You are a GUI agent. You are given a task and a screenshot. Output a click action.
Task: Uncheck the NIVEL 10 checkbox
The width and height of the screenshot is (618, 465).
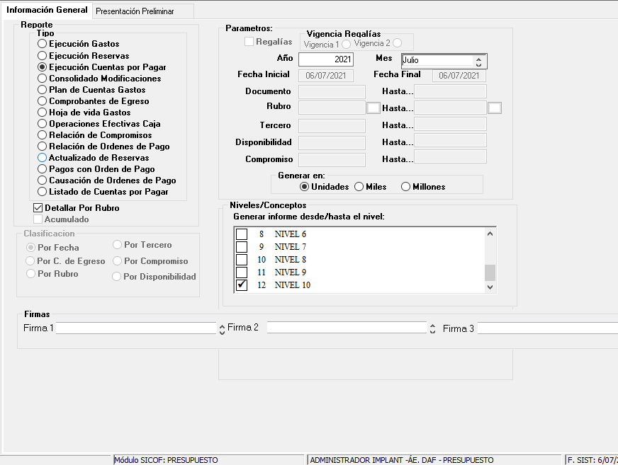pos(242,285)
